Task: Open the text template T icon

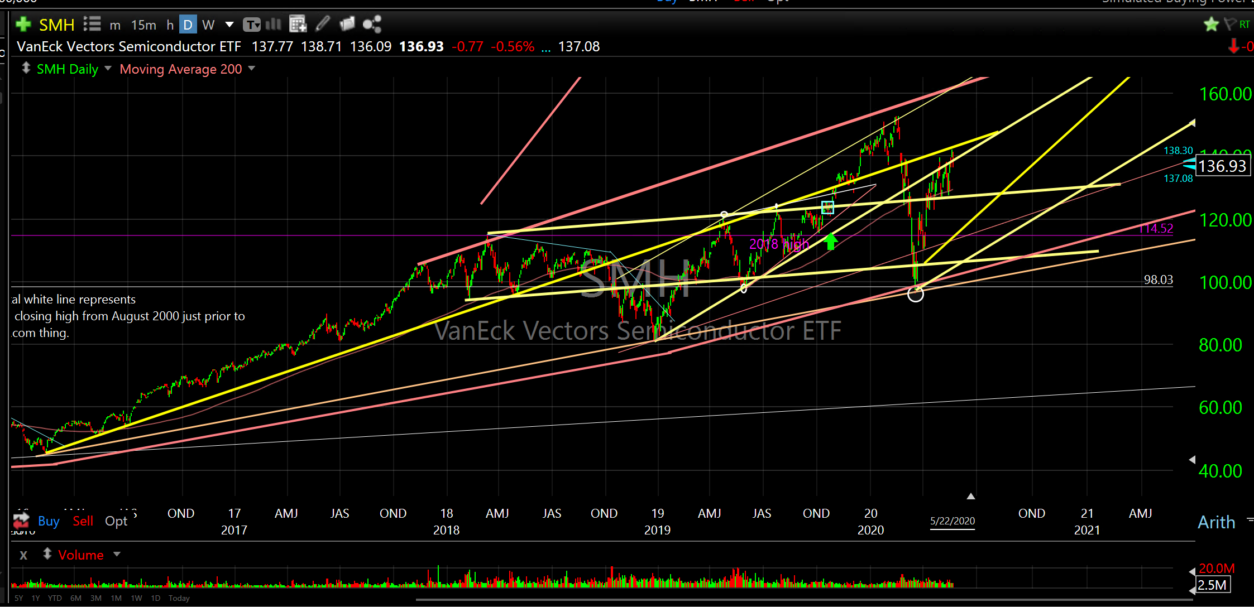Action: pyautogui.click(x=252, y=25)
